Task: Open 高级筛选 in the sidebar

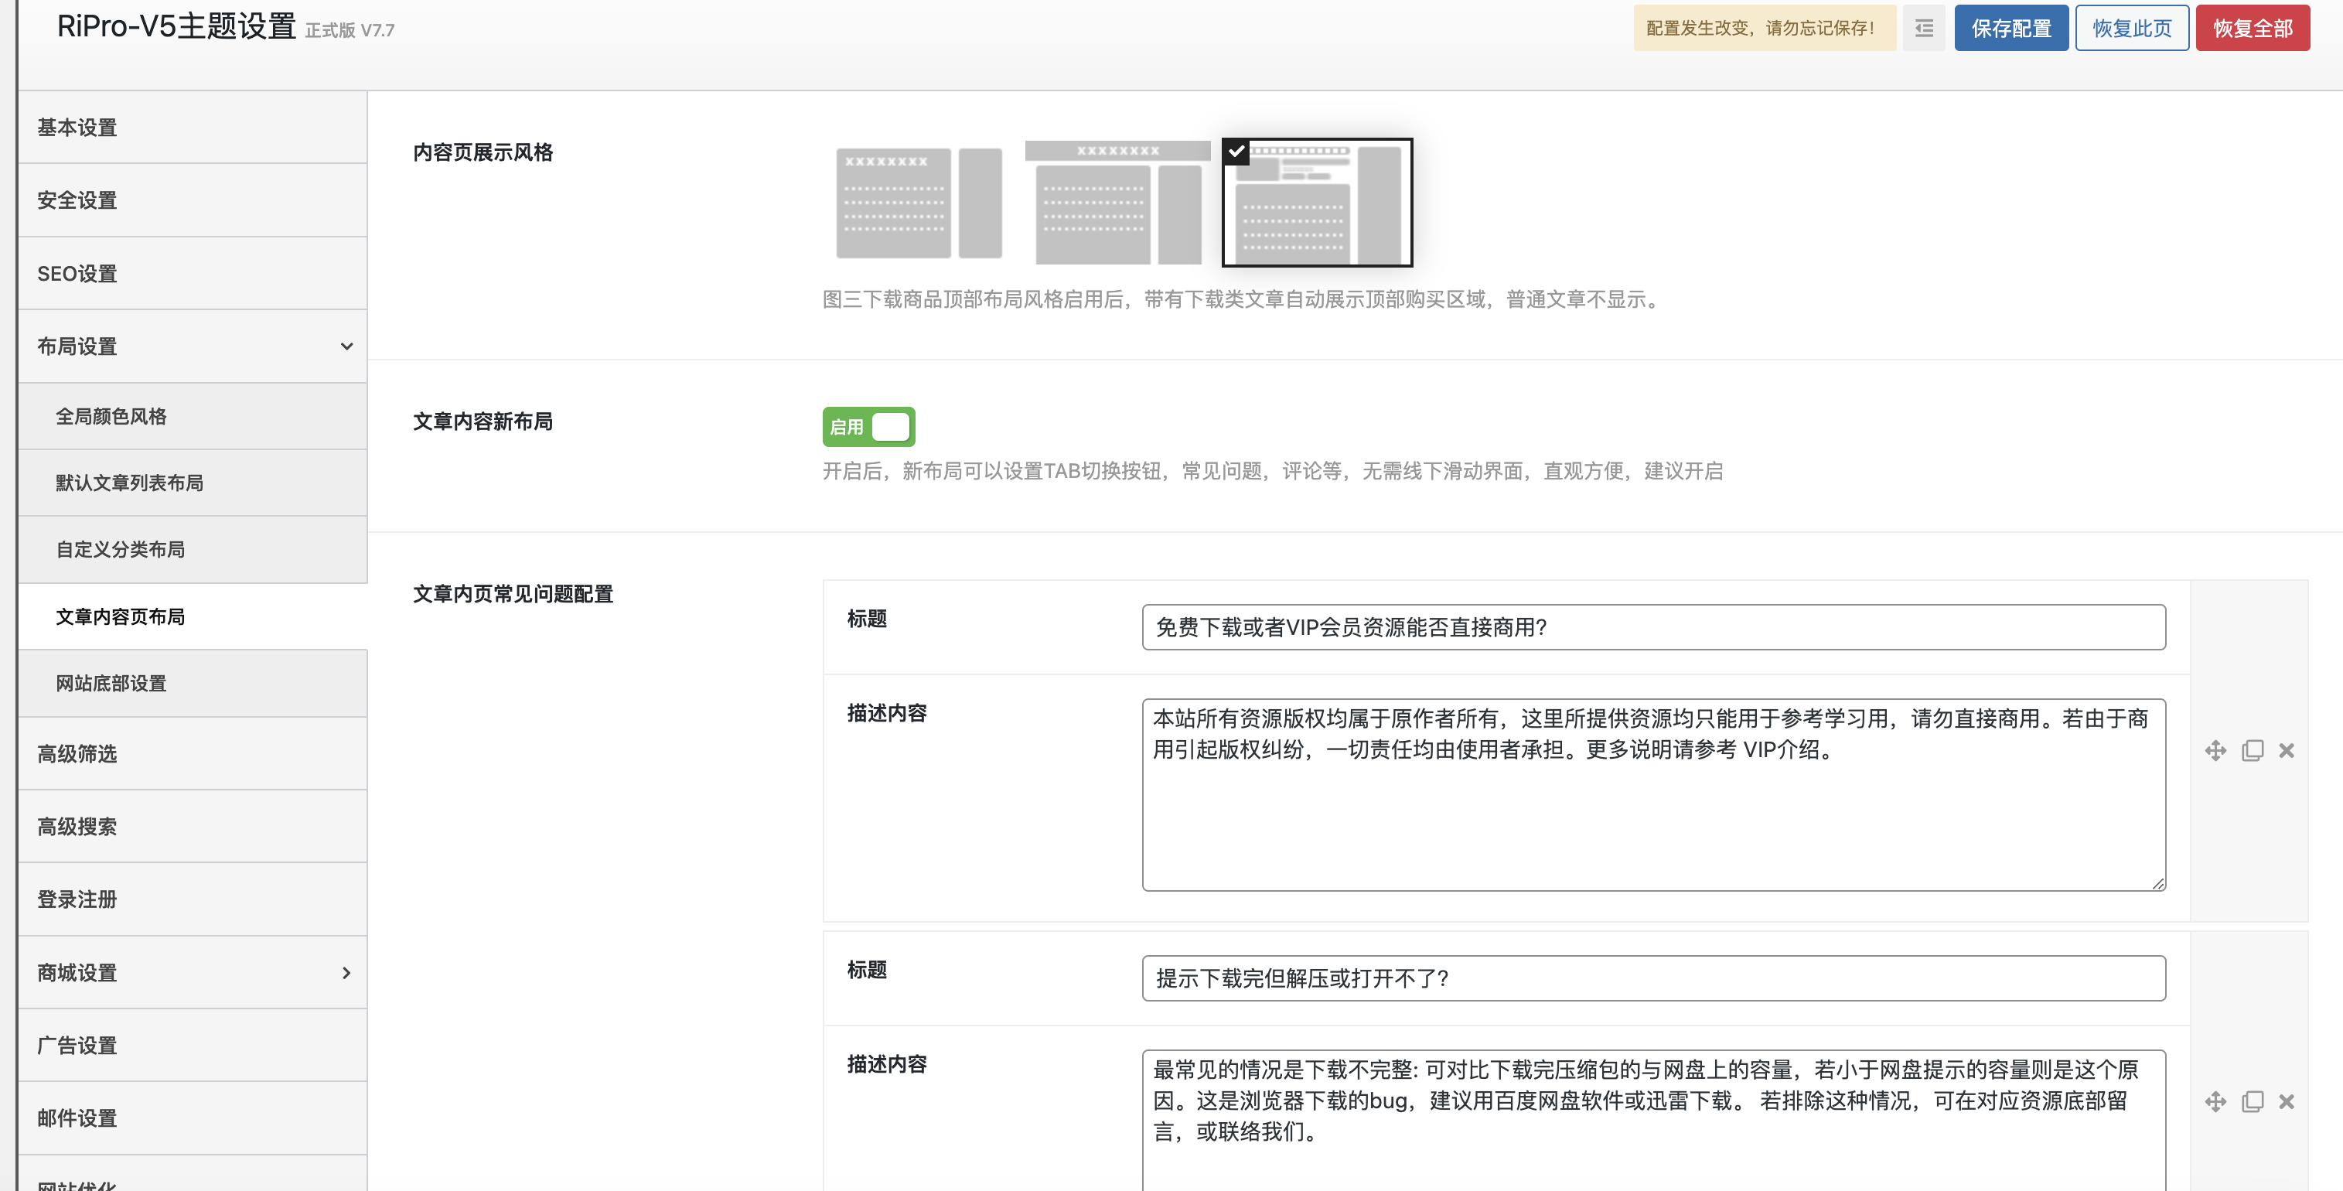Action: click(193, 753)
